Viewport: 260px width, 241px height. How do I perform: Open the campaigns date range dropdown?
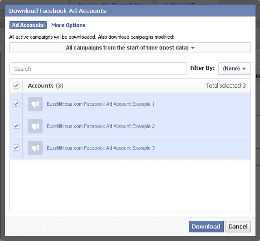coord(130,48)
